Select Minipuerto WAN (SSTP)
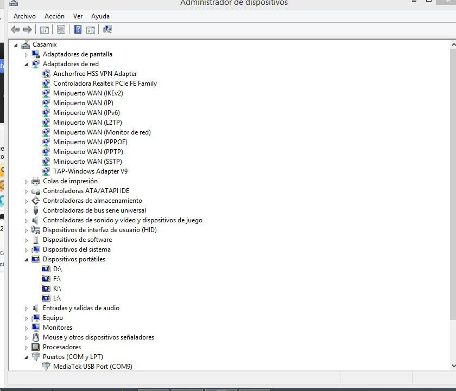This screenshot has width=456, height=391. (x=87, y=162)
